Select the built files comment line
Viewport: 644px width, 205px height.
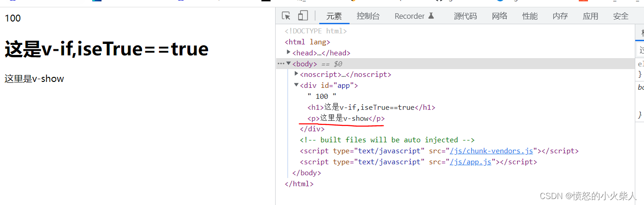pyautogui.click(x=387, y=140)
